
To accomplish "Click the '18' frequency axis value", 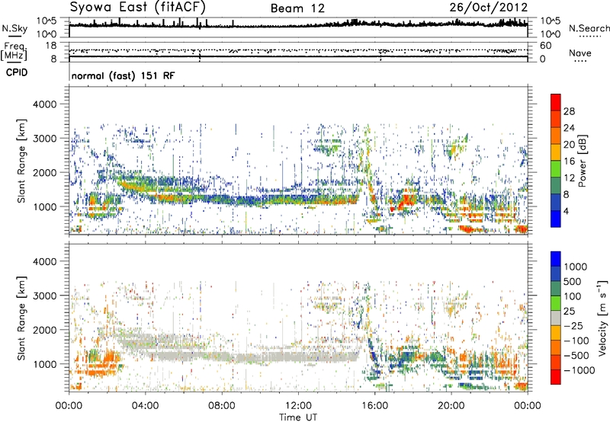I will (50, 46).
